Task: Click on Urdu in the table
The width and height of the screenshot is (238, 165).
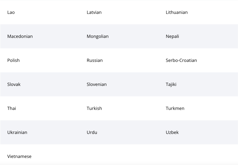Action: click(x=92, y=132)
